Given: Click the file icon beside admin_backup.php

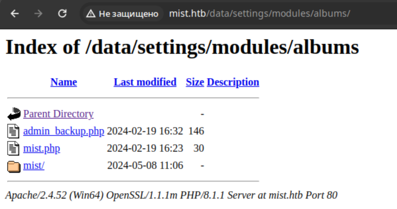Looking at the screenshot, I should pyautogui.click(x=13, y=131).
